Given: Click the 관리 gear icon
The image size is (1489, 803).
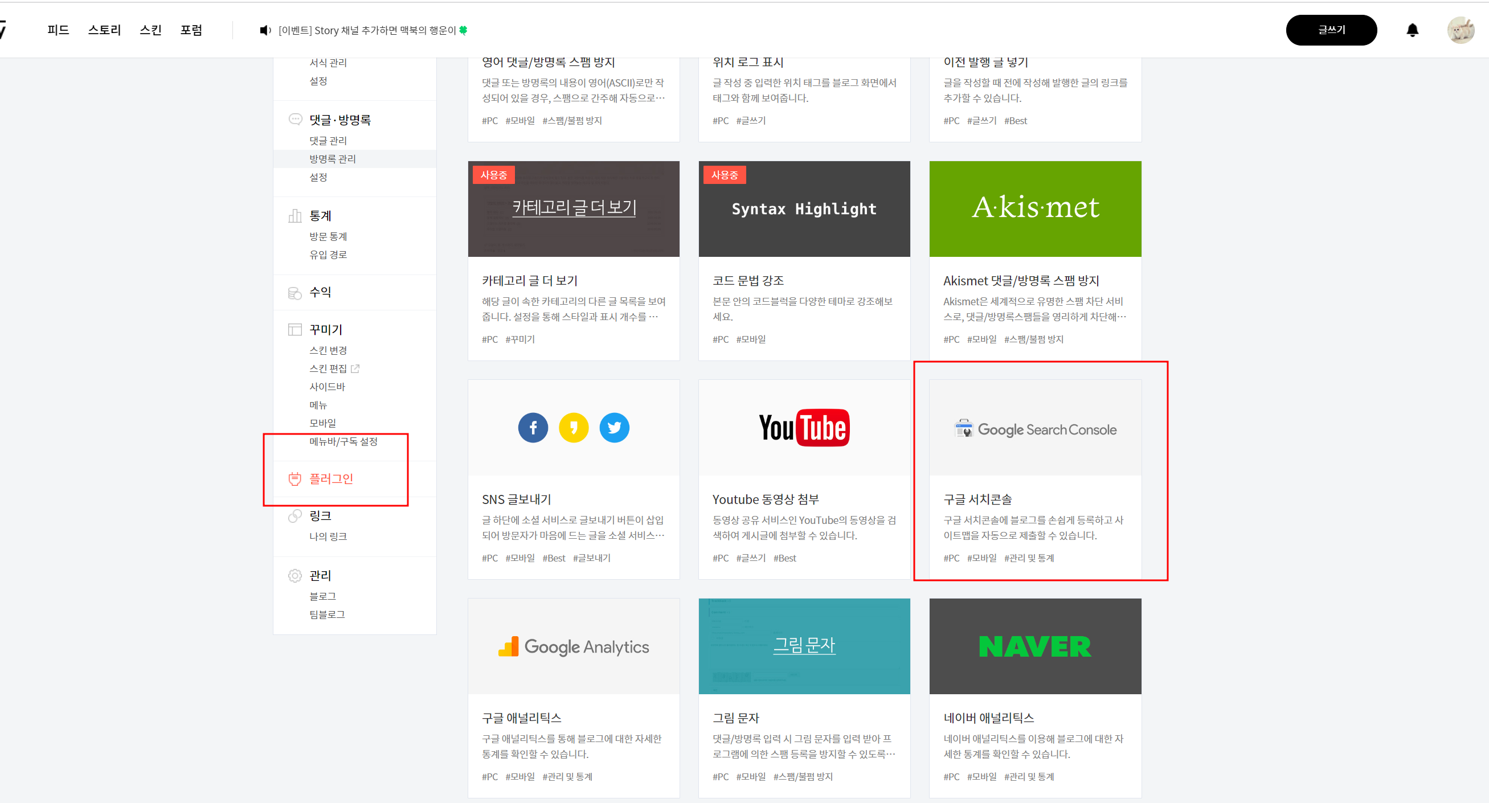Looking at the screenshot, I should pos(295,575).
